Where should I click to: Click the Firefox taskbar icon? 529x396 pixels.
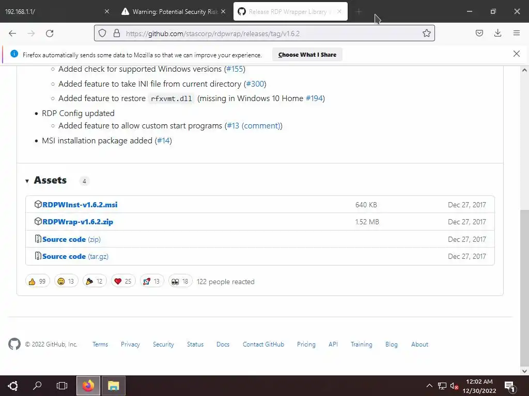click(x=88, y=386)
